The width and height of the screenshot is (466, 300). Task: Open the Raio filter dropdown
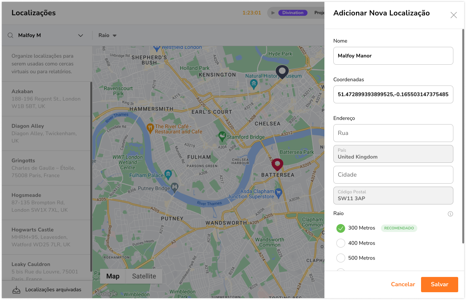point(107,35)
